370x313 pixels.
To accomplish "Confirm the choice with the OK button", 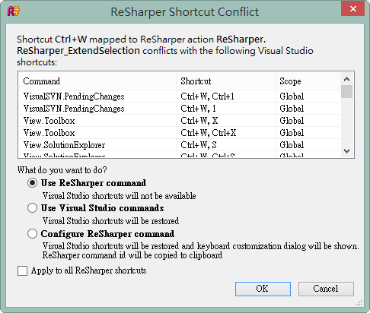I will (263, 289).
